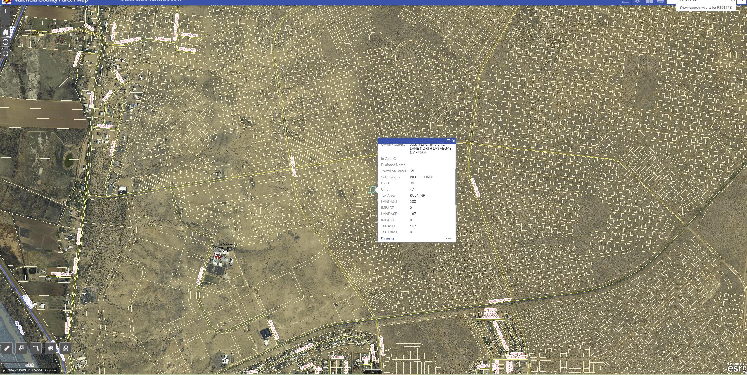The height and width of the screenshot is (375, 747).
Task: Click the popup vertical scrollbar
Action: [455, 187]
